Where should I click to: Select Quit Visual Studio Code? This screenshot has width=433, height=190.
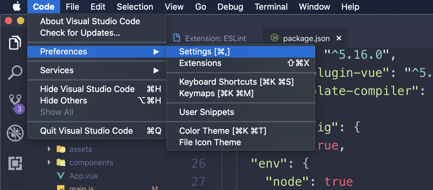click(x=87, y=131)
